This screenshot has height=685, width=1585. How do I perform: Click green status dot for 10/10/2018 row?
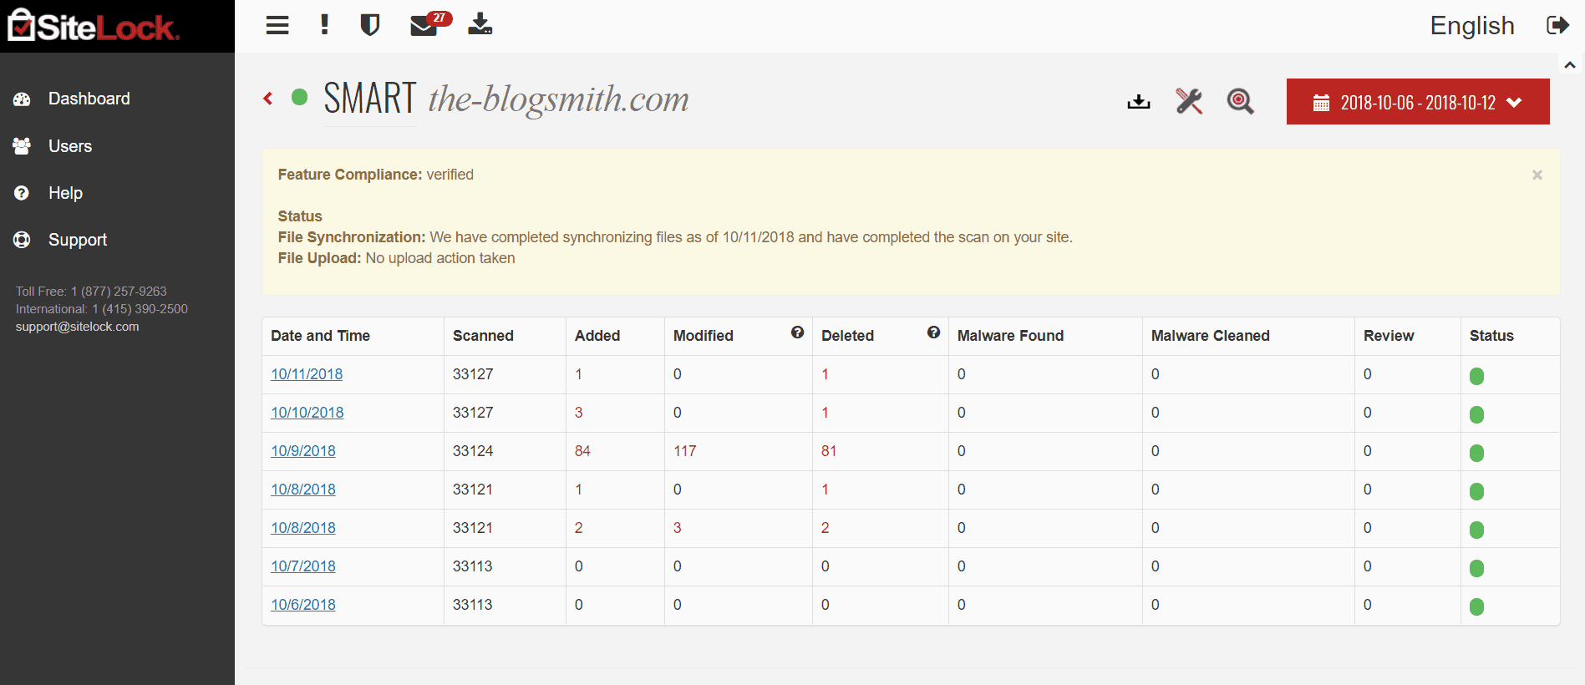[1476, 414]
